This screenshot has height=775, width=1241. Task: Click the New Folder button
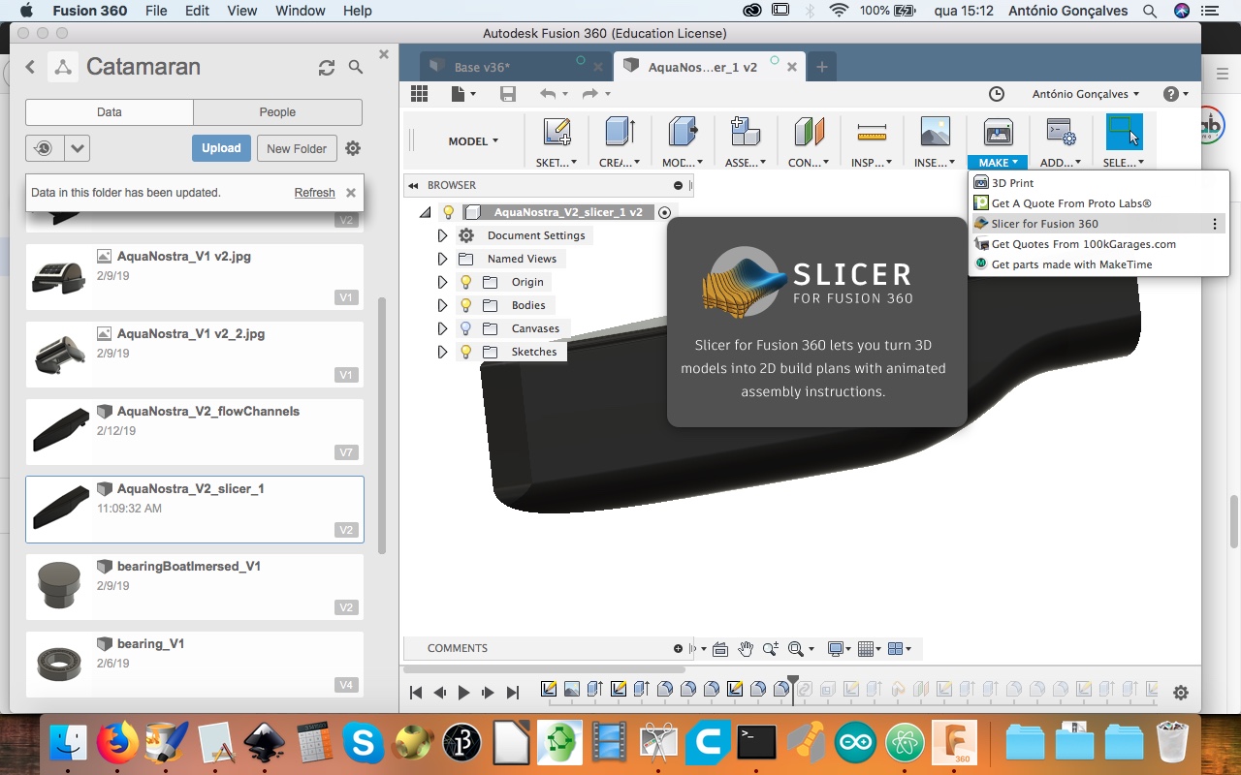click(297, 148)
